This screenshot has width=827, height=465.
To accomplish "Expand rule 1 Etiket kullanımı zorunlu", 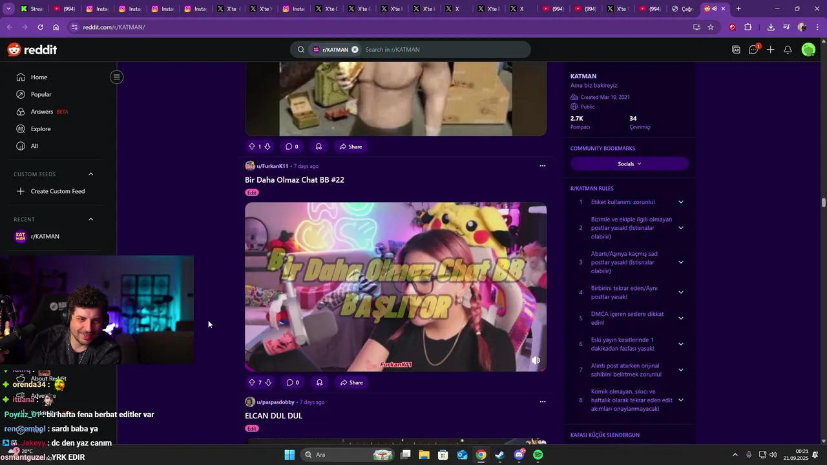I will pos(680,202).
